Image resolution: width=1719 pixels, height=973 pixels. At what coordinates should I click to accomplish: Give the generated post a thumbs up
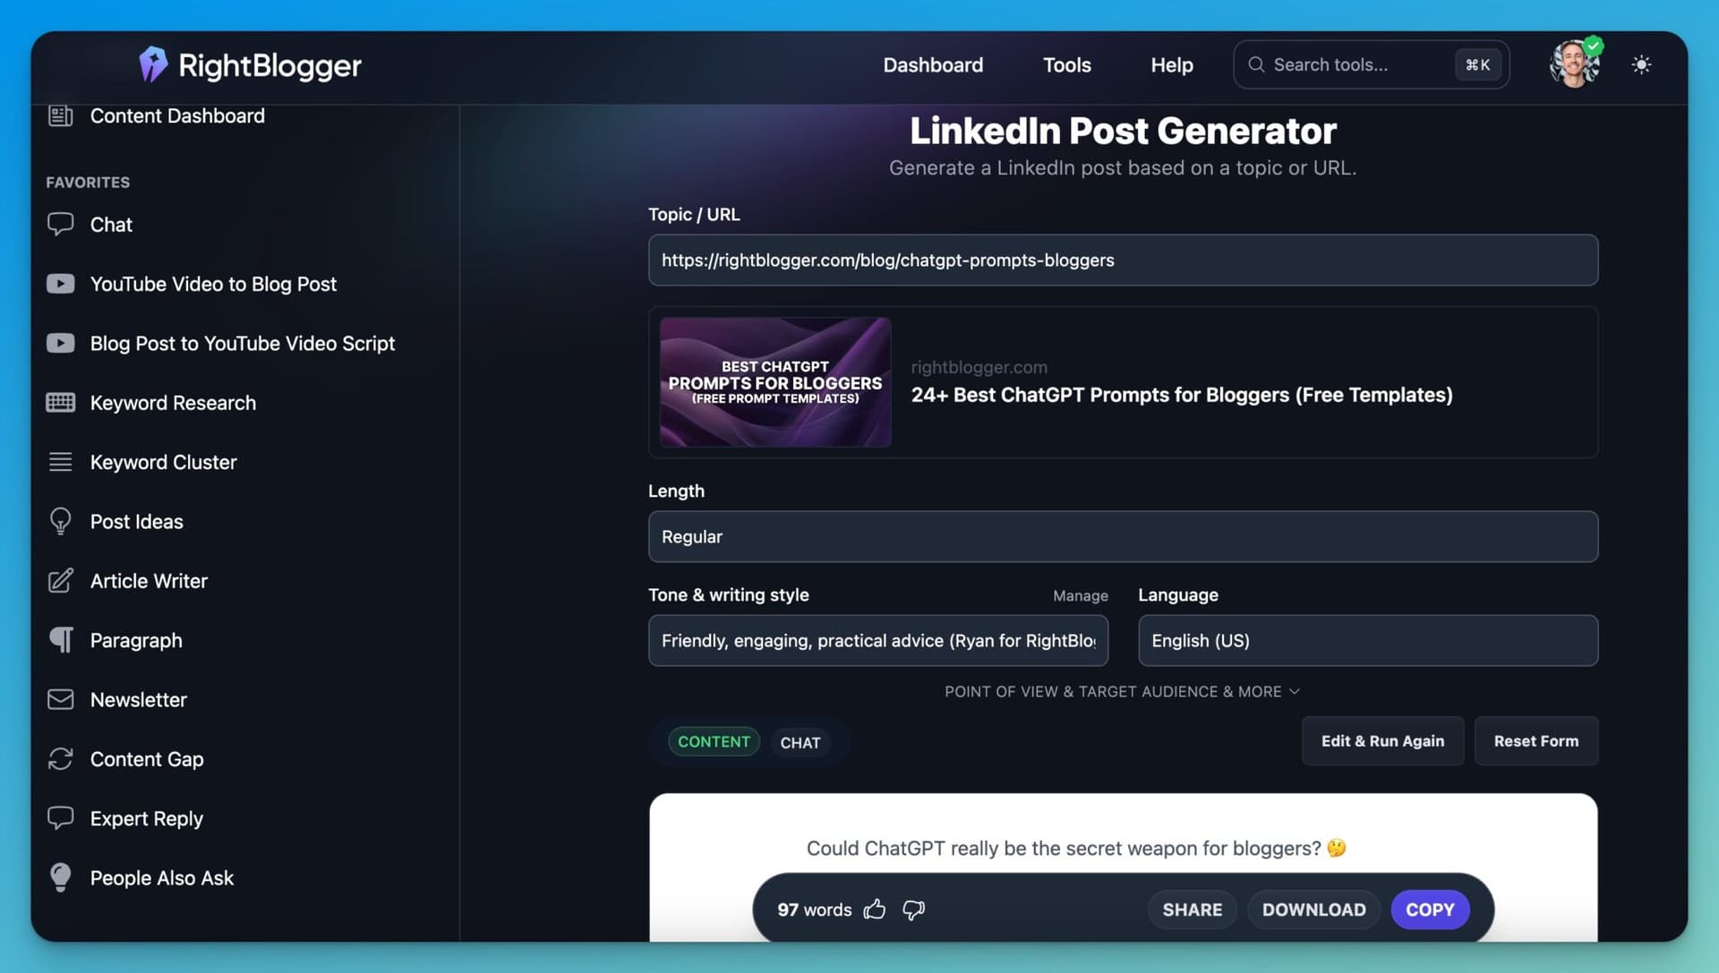[x=875, y=909]
